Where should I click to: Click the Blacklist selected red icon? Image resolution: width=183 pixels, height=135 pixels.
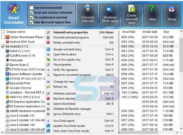[x=48, y=99]
